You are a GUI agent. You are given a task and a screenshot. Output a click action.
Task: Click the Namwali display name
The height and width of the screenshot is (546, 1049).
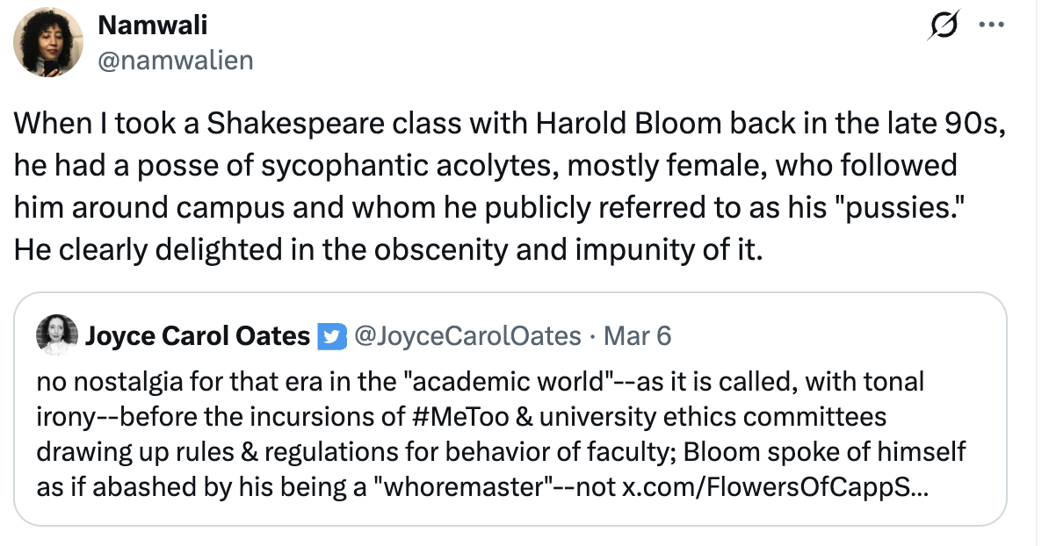153,25
